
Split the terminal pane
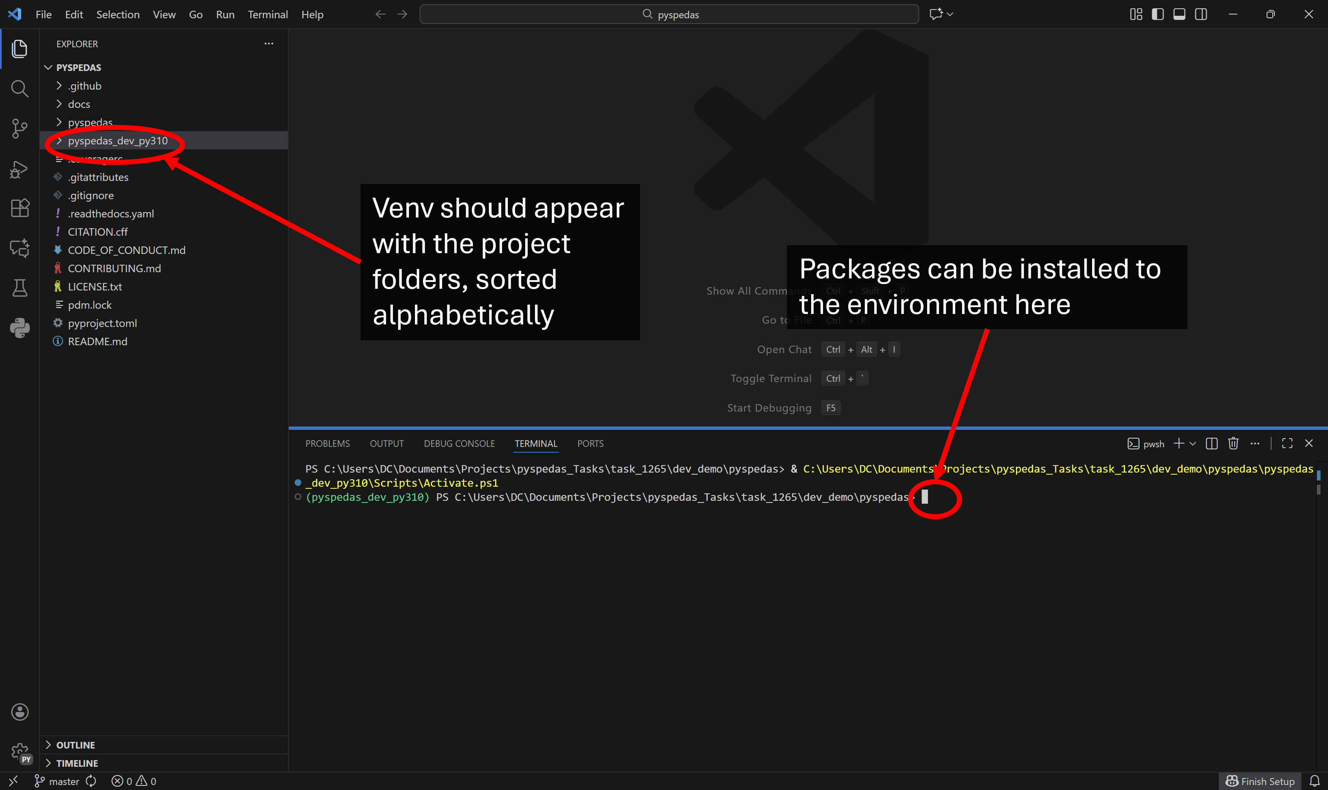coord(1211,444)
